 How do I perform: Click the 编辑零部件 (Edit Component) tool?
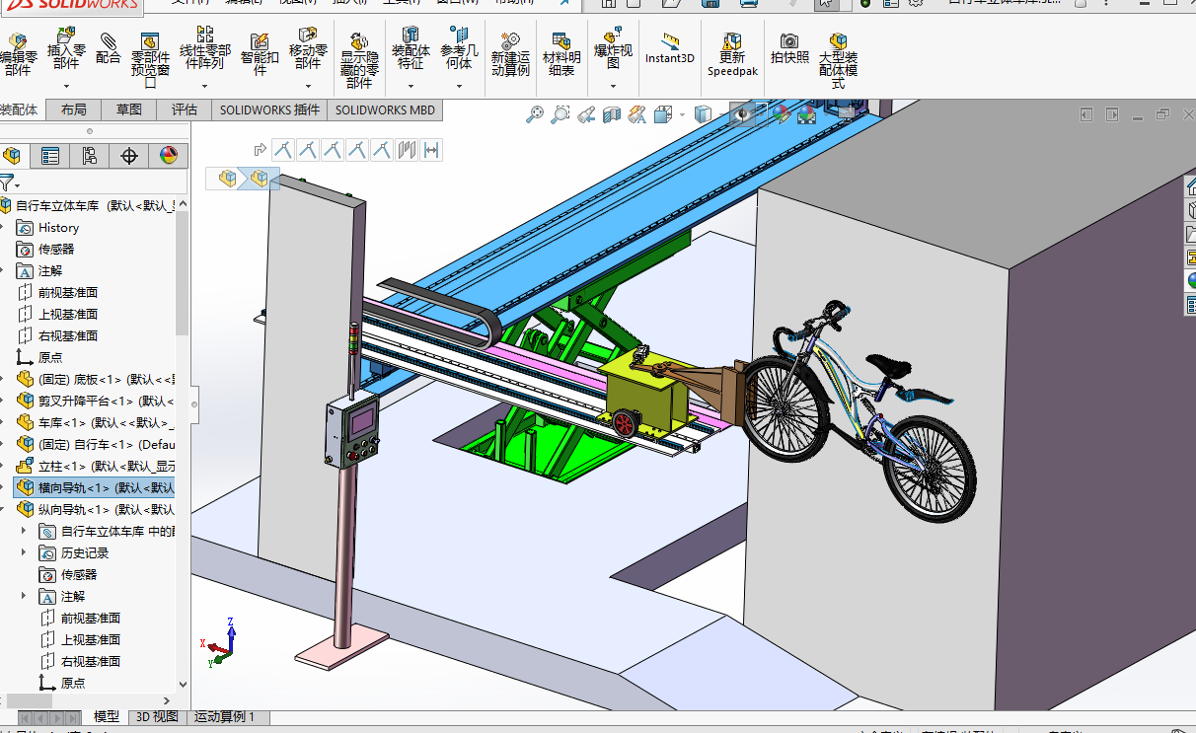(x=17, y=54)
